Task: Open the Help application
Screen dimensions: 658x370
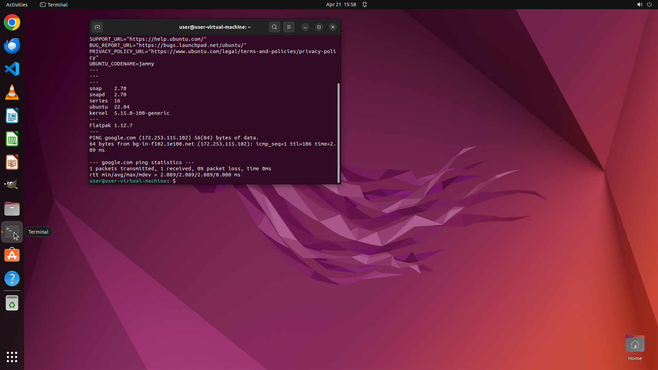Action: click(12, 279)
